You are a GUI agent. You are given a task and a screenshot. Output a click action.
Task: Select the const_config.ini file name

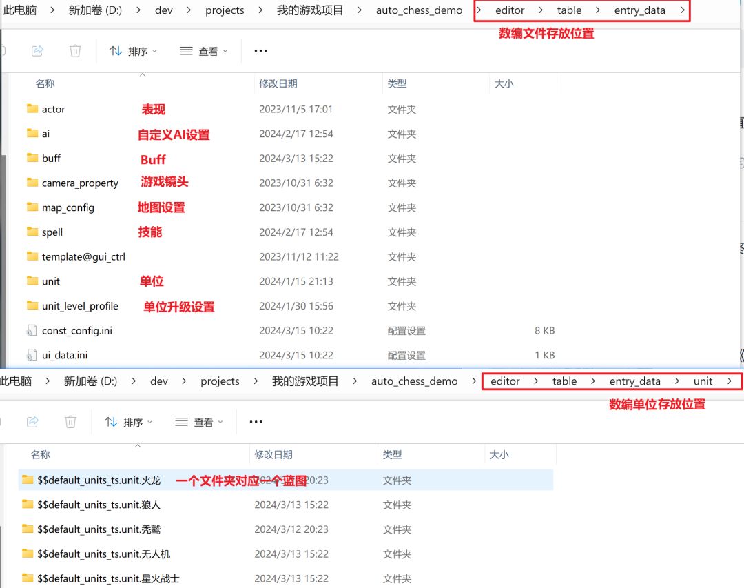point(77,331)
